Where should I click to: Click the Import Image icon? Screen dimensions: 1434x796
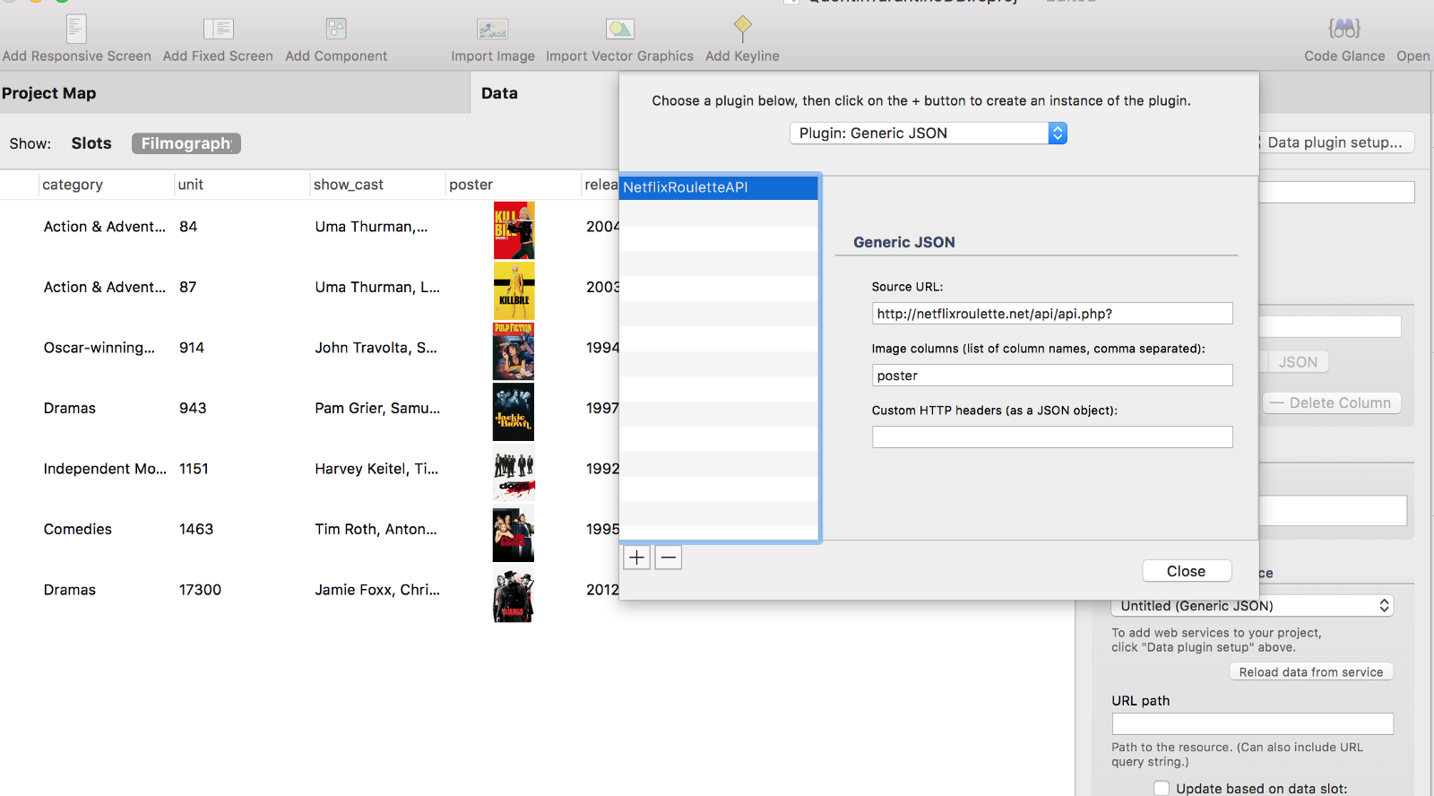(x=492, y=30)
